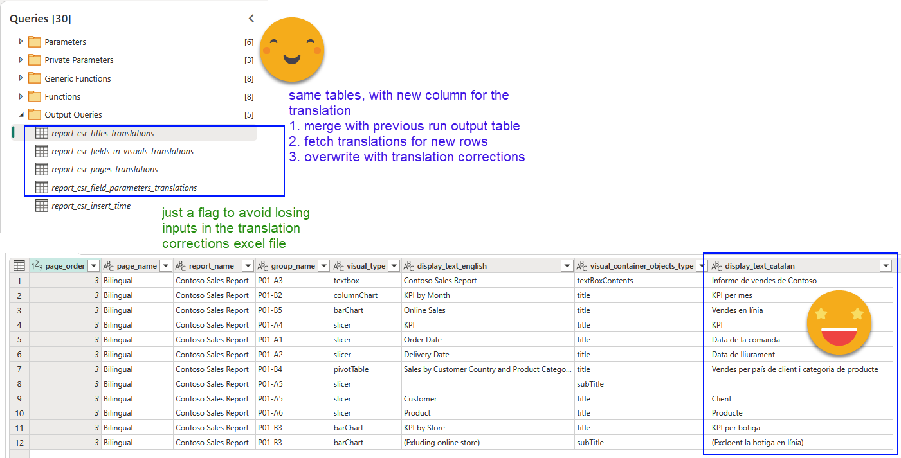
Task: Select the report_csr_insert_time query
Action: pyautogui.click(x=91, y=206)
